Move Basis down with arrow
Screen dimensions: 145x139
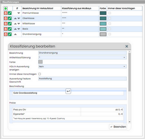click(19, 29)
